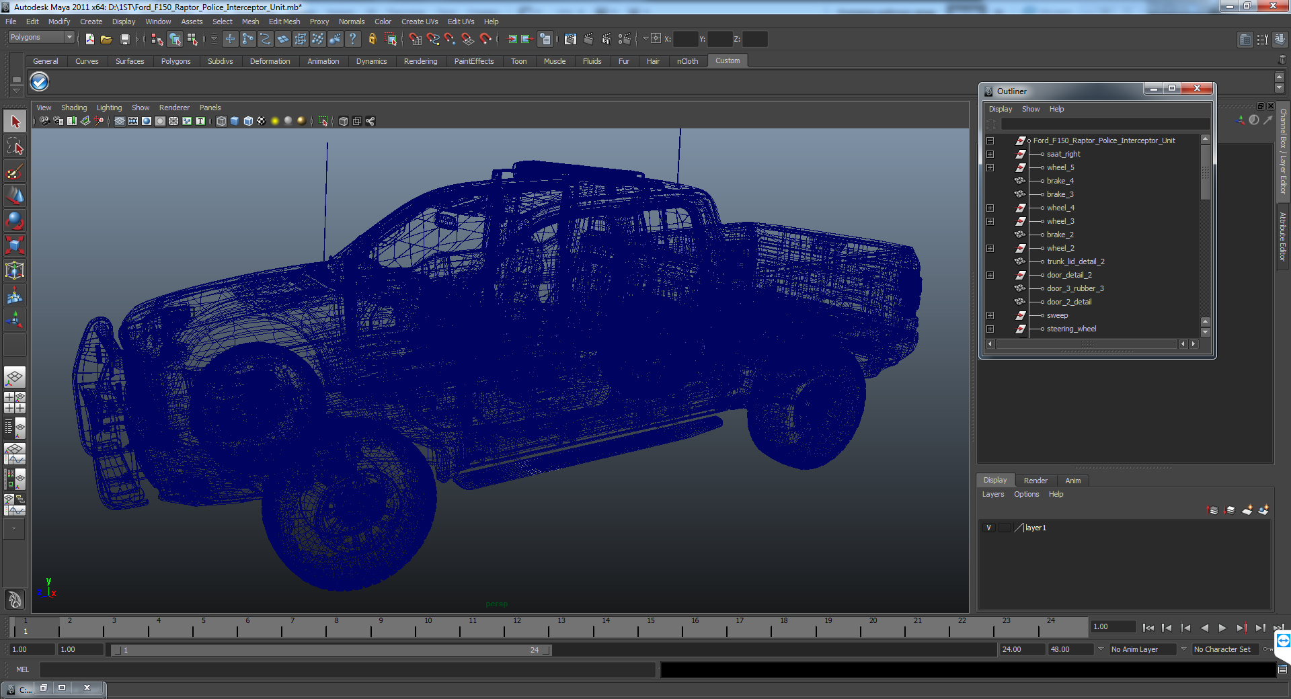This screenshot has width=1291, height=699.
Task: Switch to the Polygons shelf tab
Action: pyautogui.click(x=175, y=61)
